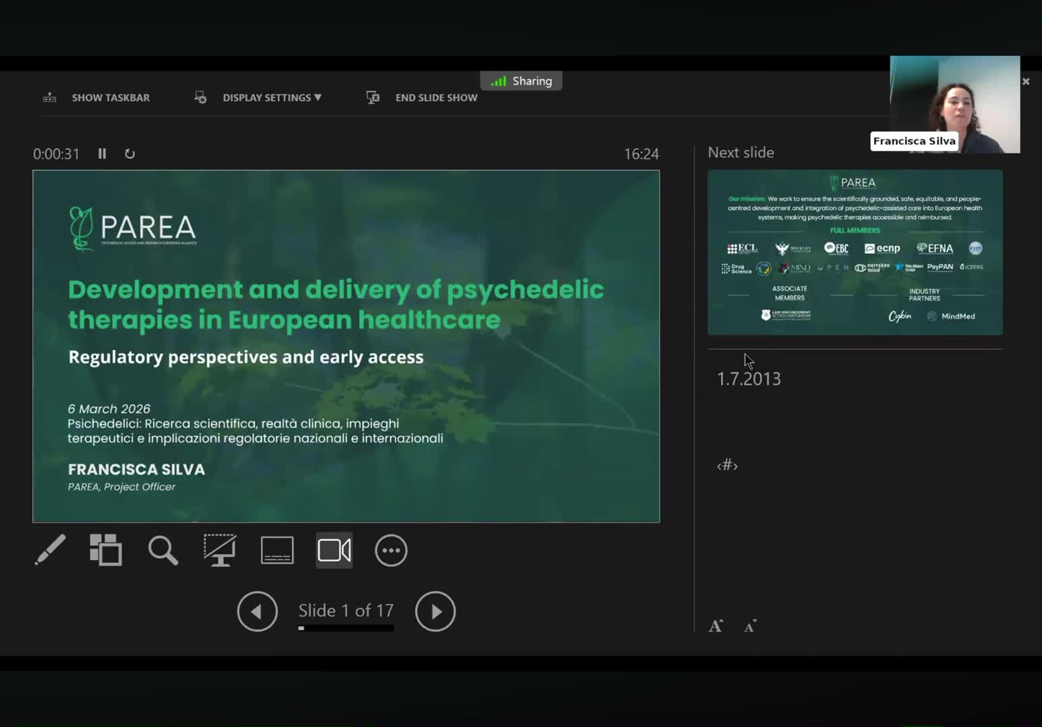Click the zoom into slide magnifier
The width and height of the screenshot is (1042, 727).
pyautogui.click(x=162, y=550)
